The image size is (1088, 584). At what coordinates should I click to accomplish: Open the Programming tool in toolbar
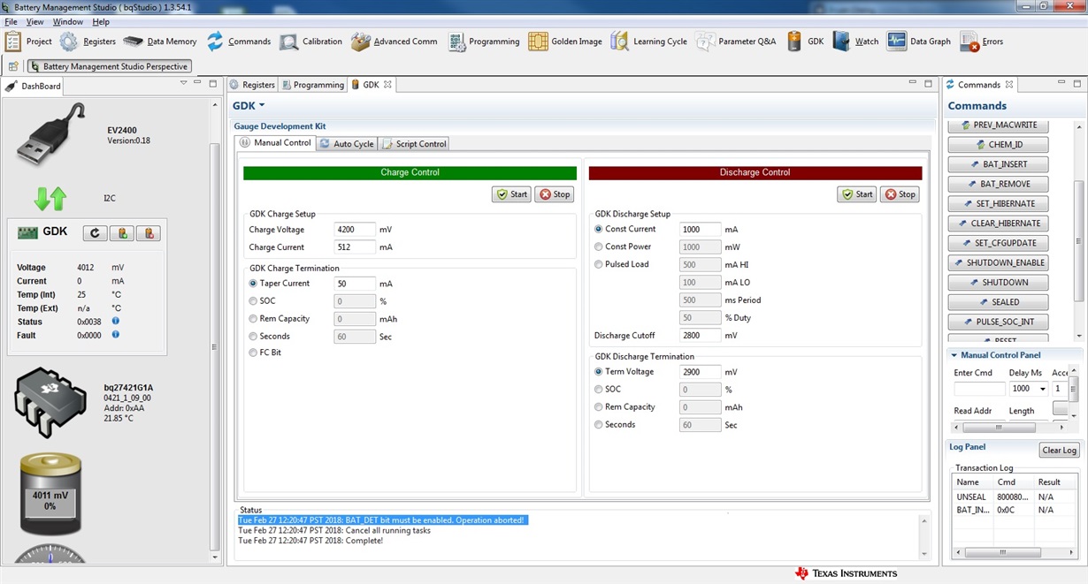(x=483, y=42)
